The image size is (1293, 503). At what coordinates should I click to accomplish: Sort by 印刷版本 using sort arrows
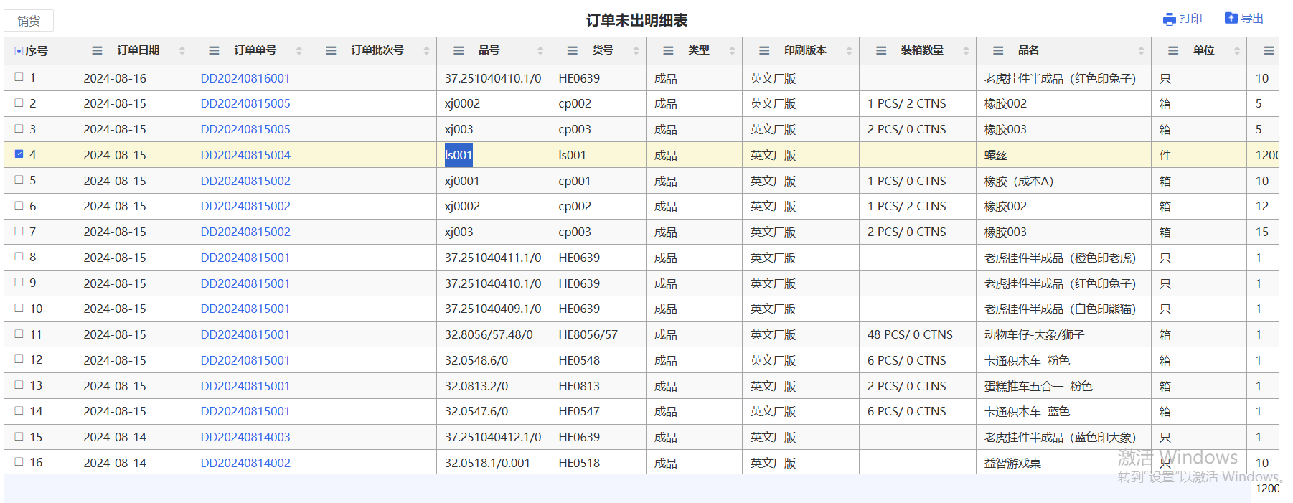click(850, 50)
